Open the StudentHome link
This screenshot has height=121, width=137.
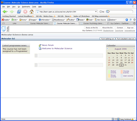click(108, 31)
